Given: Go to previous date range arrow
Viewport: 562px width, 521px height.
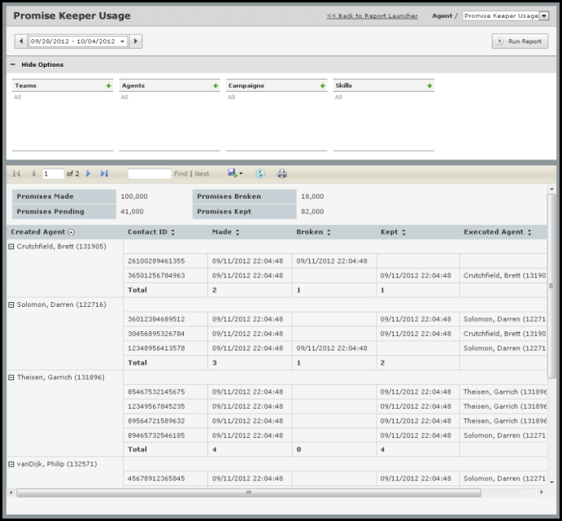Looking at the screenshot, I should coord(20,41).
